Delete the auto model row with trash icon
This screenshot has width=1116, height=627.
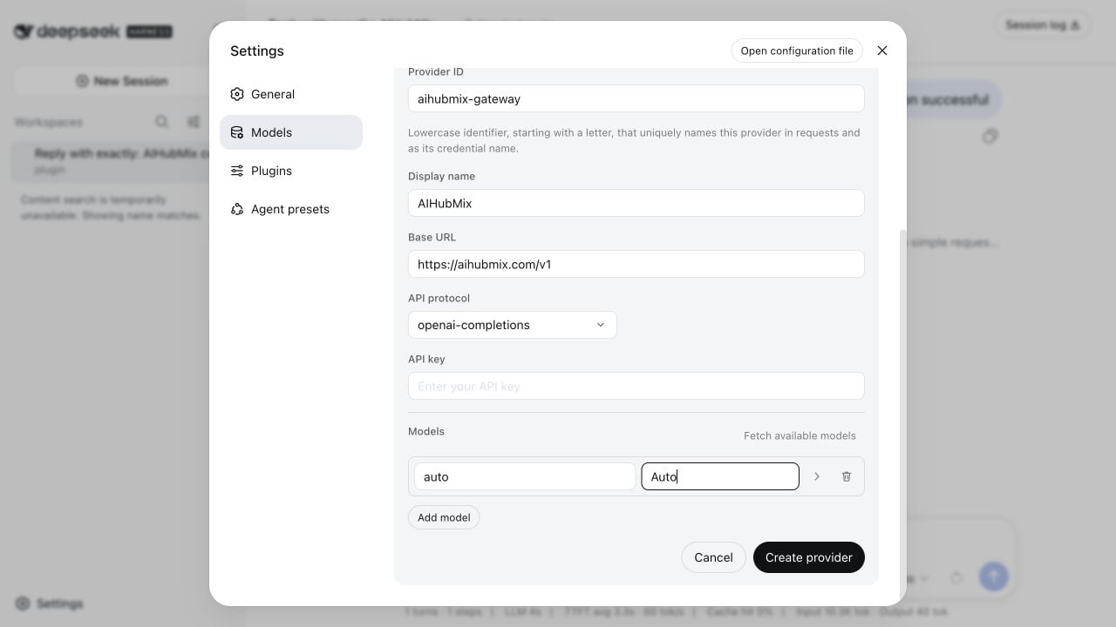point(847,476)
